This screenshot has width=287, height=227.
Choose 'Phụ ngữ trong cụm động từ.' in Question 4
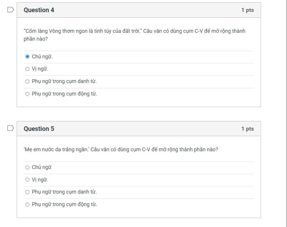tap(27, 94)
